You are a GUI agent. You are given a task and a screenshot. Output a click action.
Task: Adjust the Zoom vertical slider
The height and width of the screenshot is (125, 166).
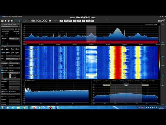coord(163,34)
